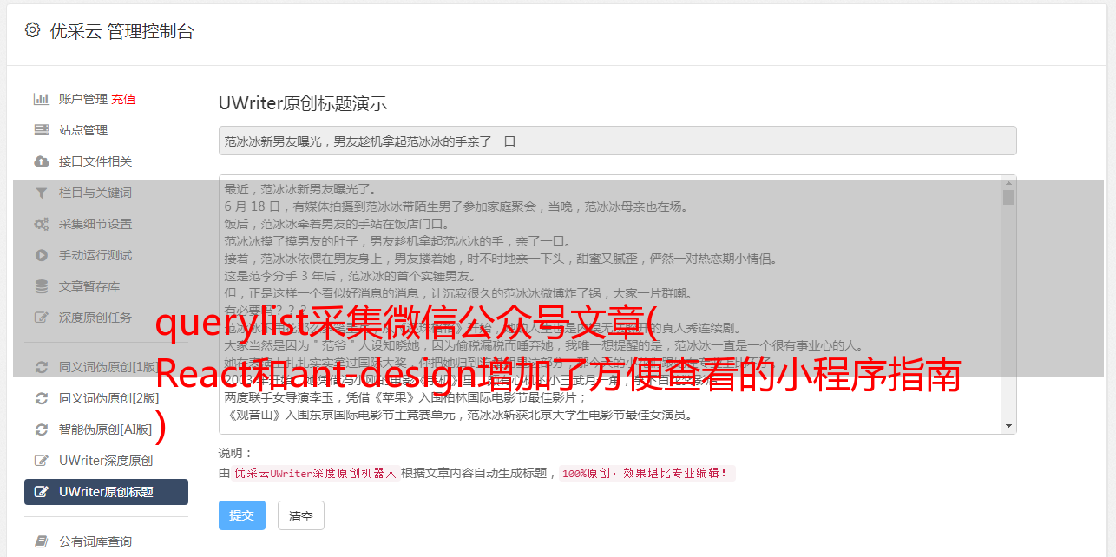
Task: Click the 优采云UWriter深度原创机器人 highlighted text
Action: [x=315, y=474]
